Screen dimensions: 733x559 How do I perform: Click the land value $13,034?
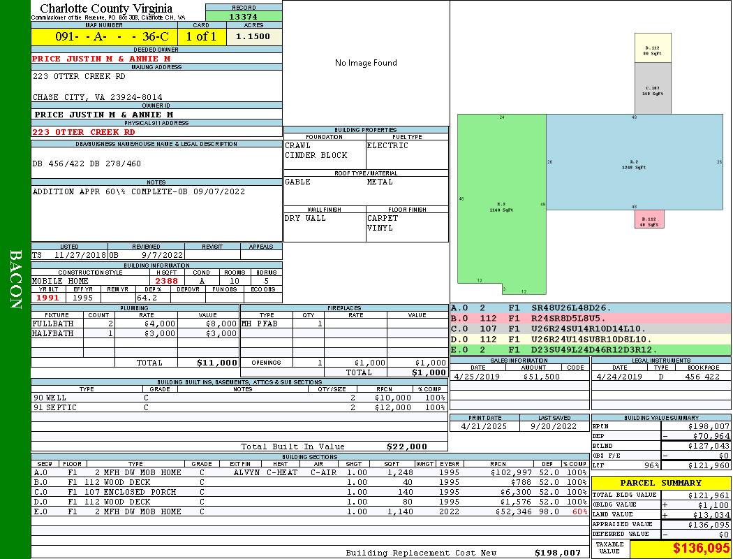[x=711, y=515]
